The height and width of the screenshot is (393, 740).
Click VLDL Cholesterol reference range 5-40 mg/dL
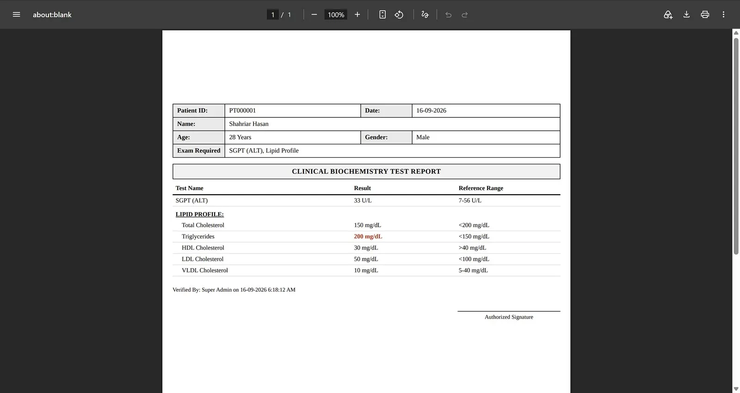tap(473, 270)
